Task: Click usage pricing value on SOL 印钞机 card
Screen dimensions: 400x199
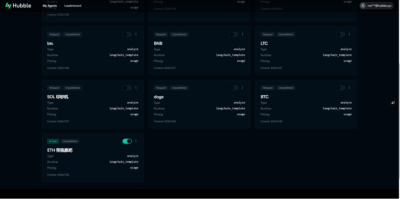Action: 134,114
